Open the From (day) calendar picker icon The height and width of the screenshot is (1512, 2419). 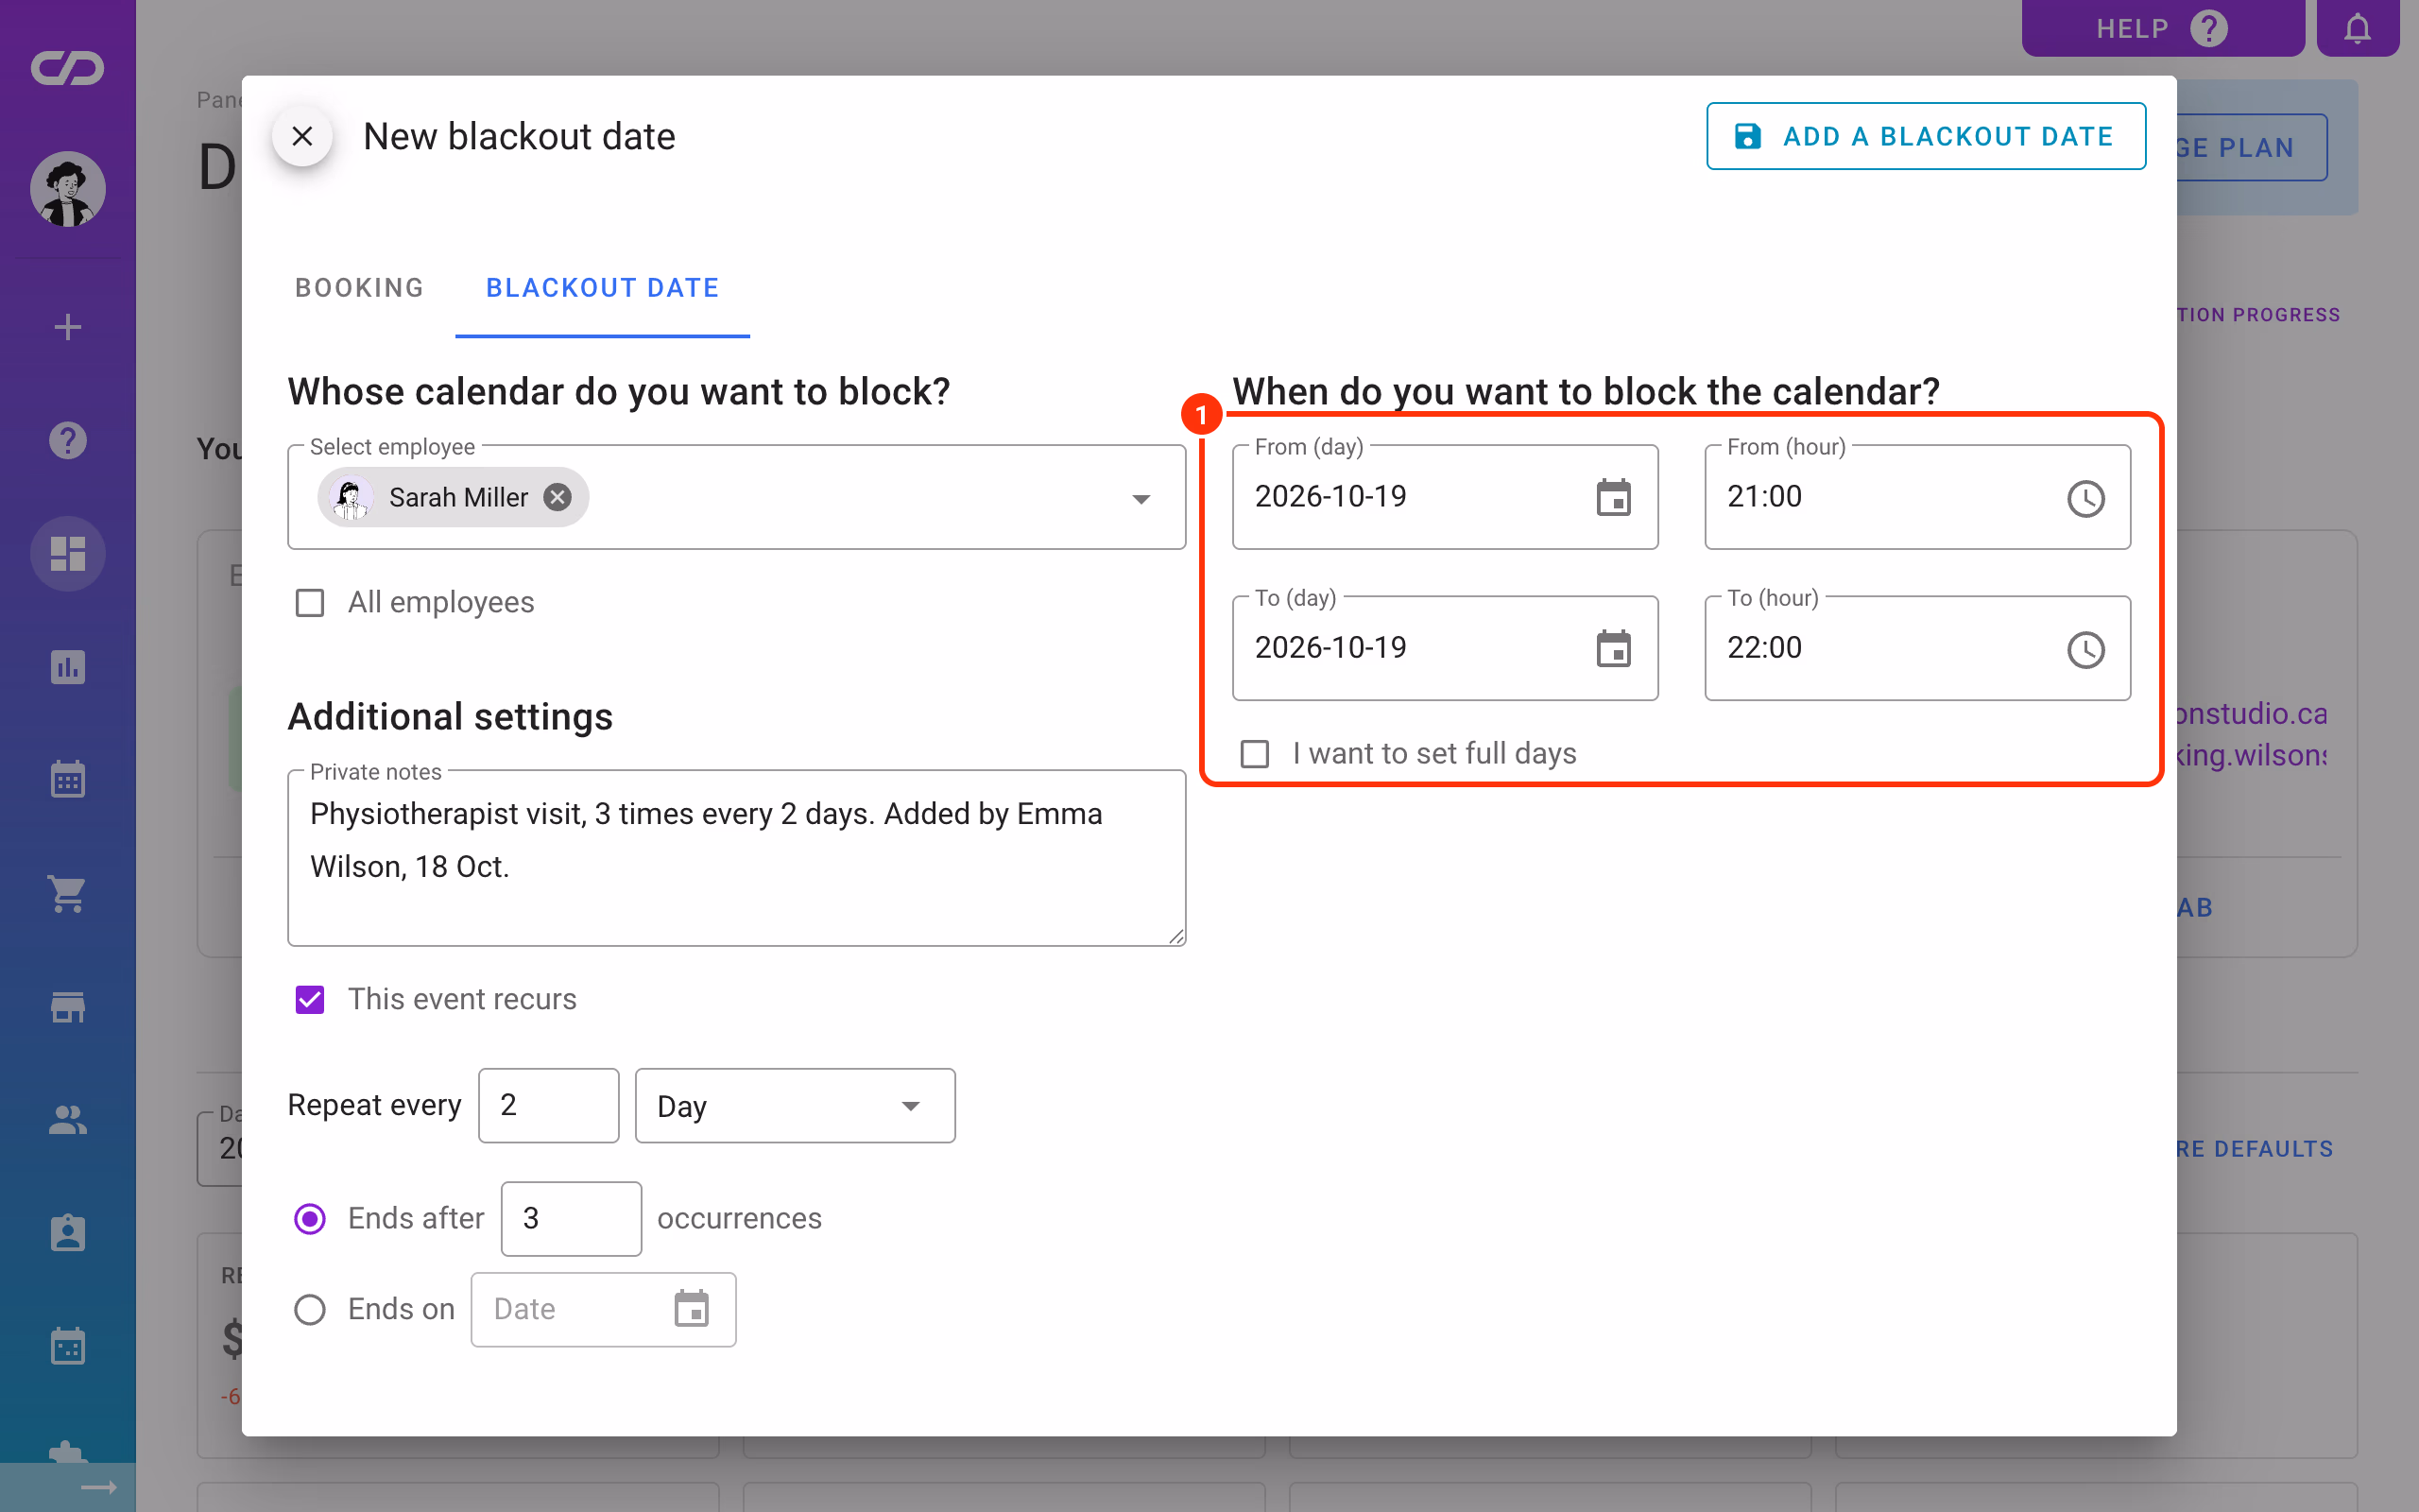click(x=1613, y=497)
